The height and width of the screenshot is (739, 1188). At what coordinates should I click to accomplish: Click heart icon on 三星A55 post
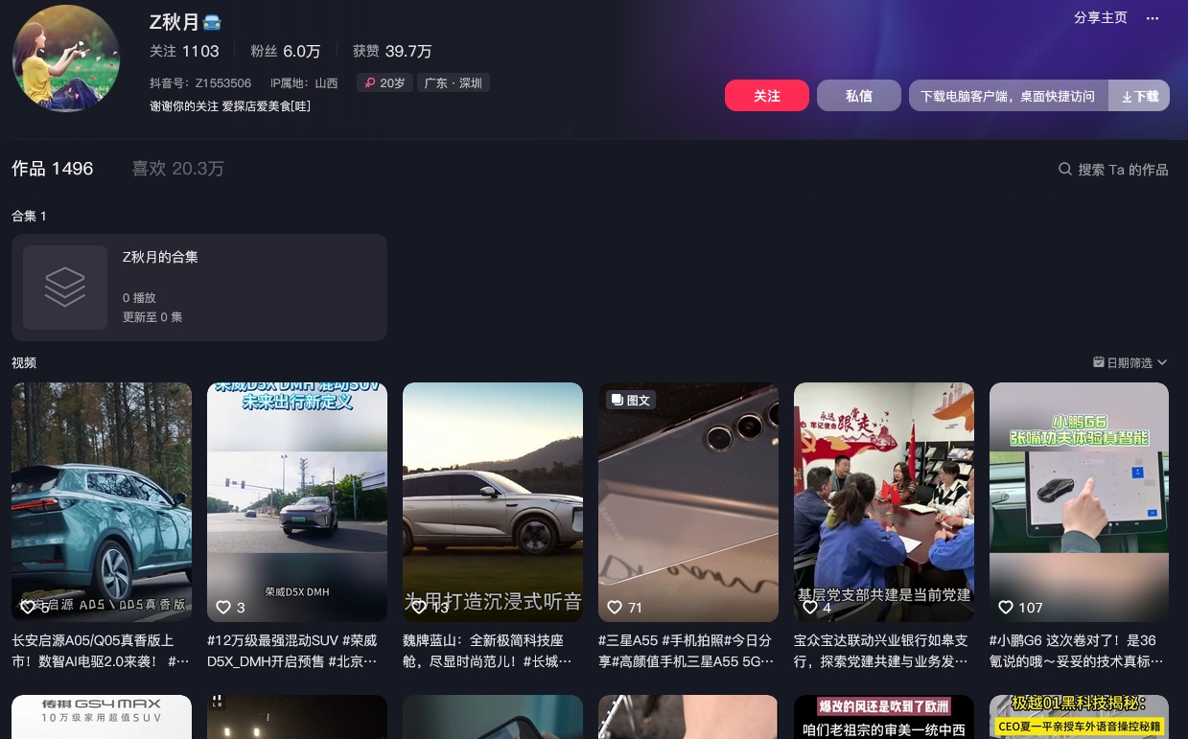click(x=615, y=607)
